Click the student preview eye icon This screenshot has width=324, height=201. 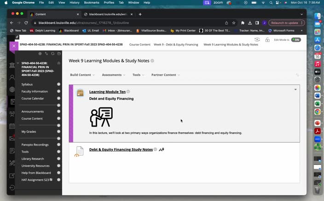tap(257, 40)
